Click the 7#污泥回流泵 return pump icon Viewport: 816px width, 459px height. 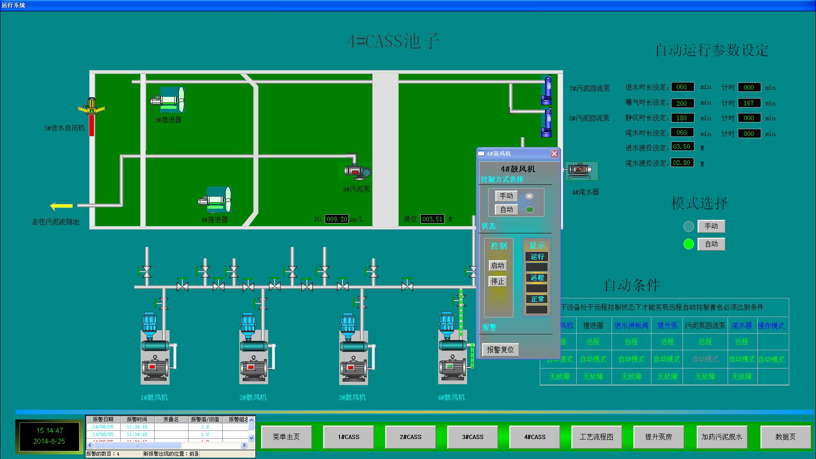pos(546,90)
